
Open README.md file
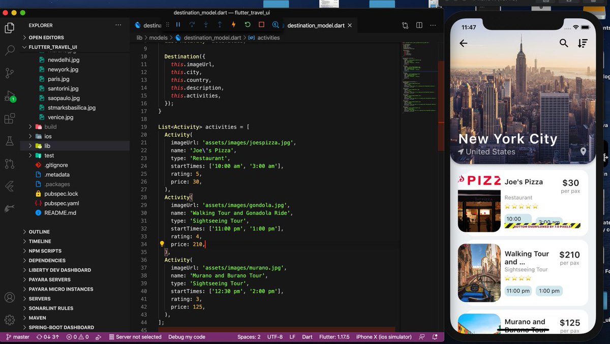tap(60, 213)
